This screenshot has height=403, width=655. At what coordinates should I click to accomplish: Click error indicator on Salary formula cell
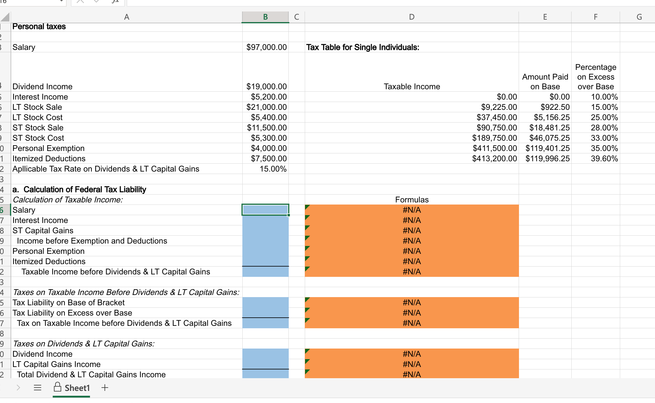308,207
